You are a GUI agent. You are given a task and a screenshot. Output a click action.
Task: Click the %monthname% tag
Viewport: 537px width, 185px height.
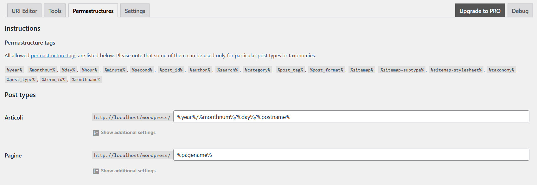[x=86, y=79]
